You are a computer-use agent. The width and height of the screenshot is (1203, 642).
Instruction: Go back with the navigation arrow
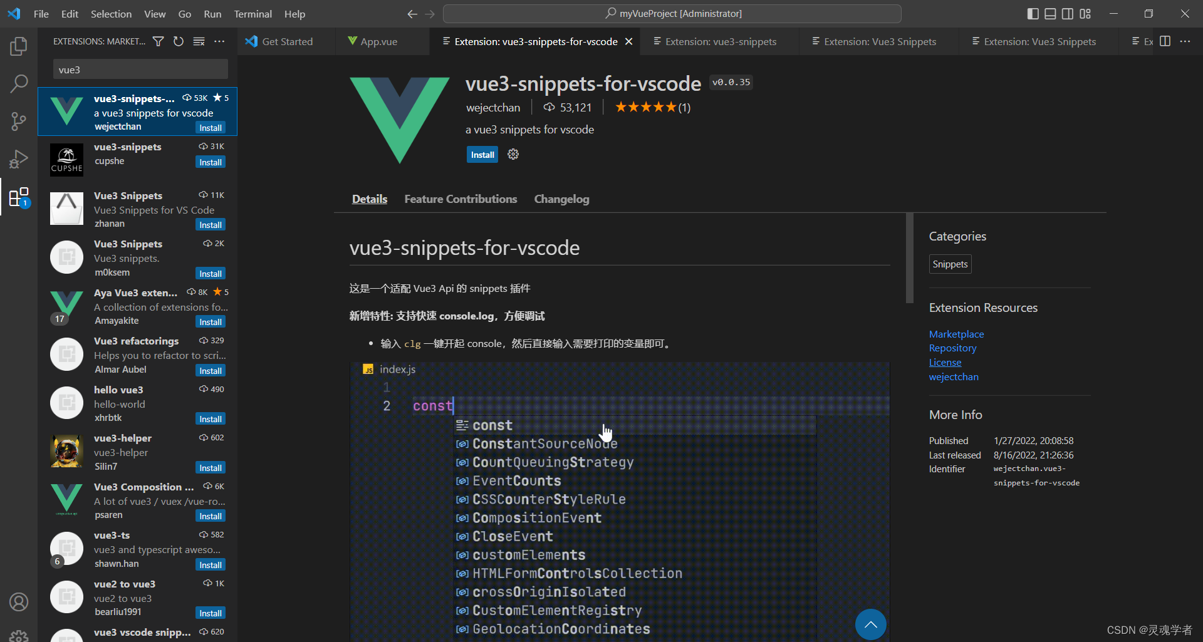tap(412, 14)
